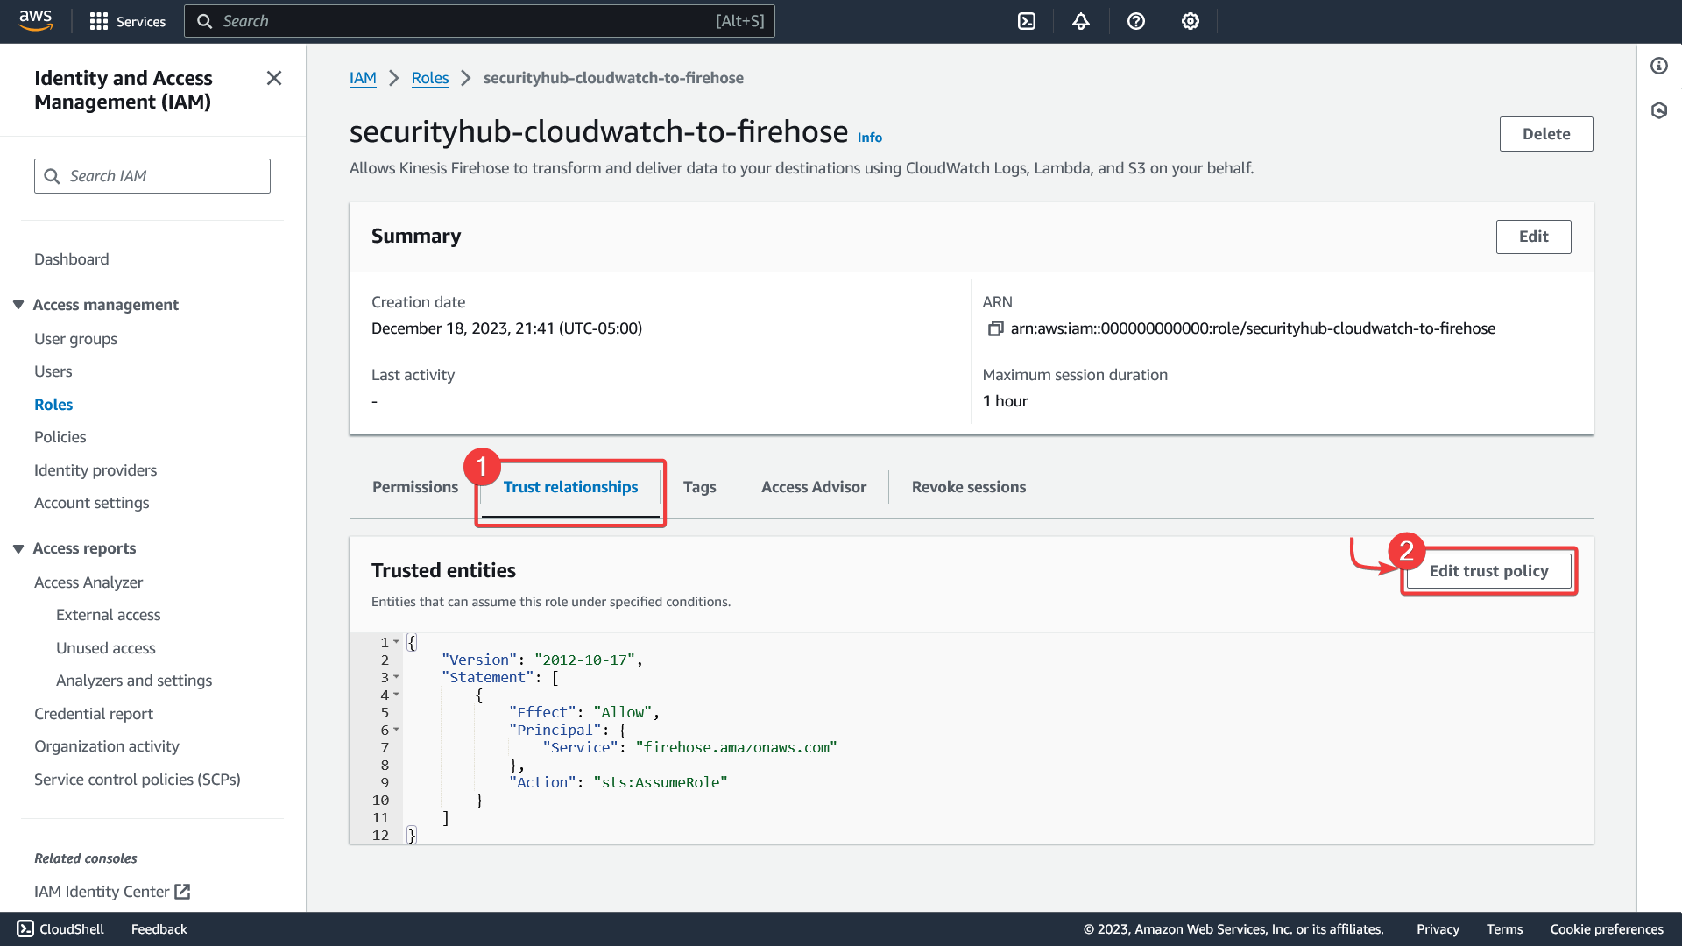Open Unused access in sidebar
The width and height of the screenshot is (1682, 946).
(x=106, y=648)
